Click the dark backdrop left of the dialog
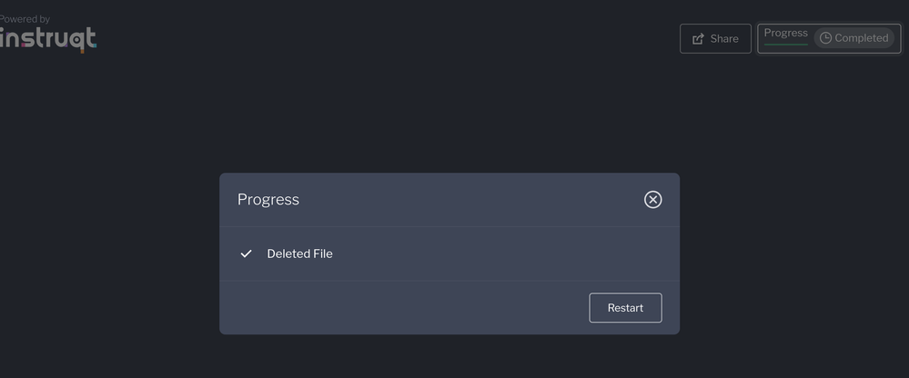The width and height of the screenshot is (909, 378). pos(109,254)
